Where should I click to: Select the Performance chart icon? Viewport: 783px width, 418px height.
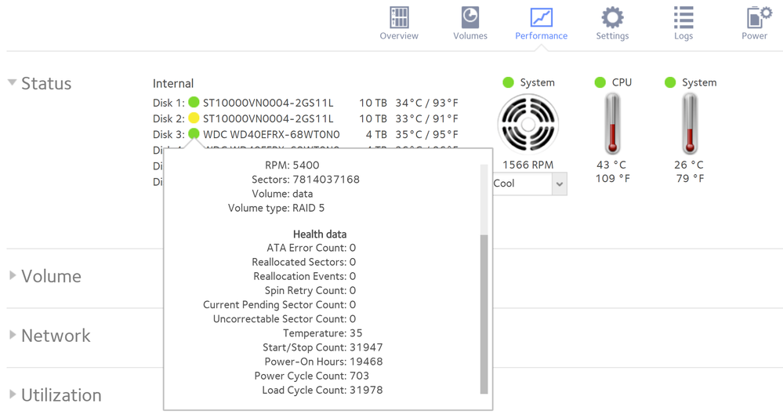(x=541, y=18)
